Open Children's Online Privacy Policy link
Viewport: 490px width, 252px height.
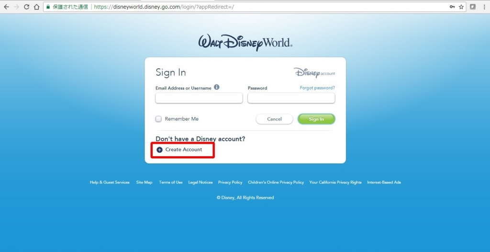(276, 182)
